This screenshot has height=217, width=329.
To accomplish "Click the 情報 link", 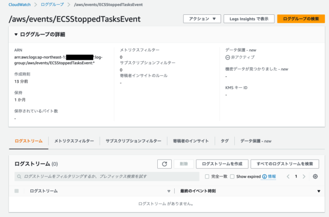I will coord(272,176).
